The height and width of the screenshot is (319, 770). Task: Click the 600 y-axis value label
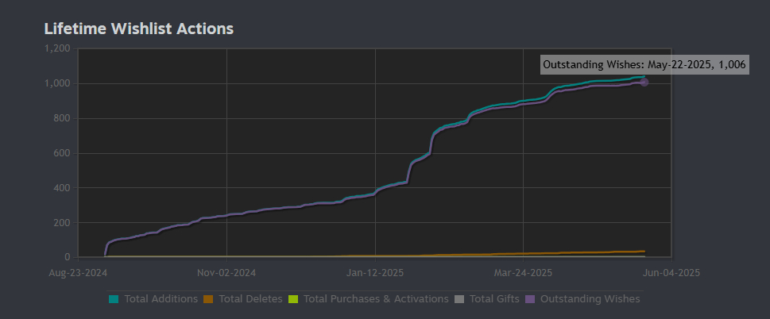pos(63,153)
